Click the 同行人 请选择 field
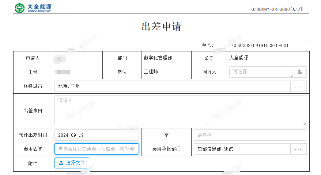Viewport: 321px width, 175px height. 261,72
